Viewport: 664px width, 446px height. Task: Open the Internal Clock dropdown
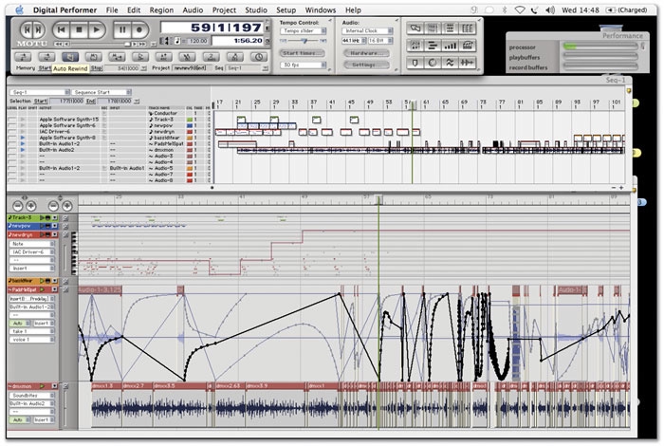coord(367,31)
